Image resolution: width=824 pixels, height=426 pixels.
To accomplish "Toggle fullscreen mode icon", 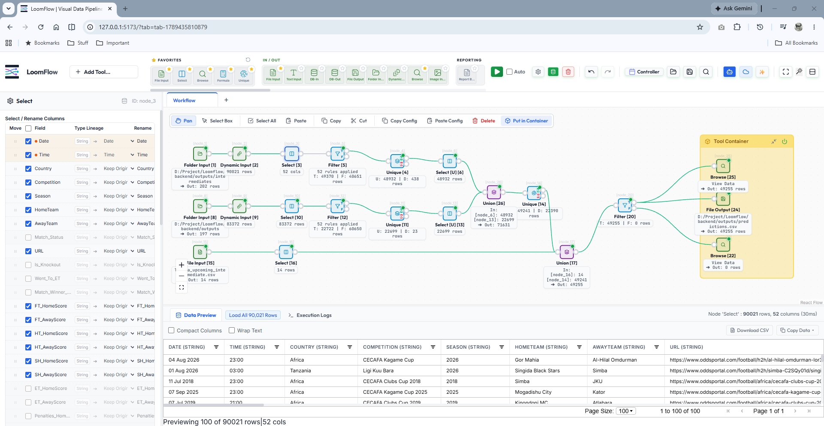I will tap(786, 72).
